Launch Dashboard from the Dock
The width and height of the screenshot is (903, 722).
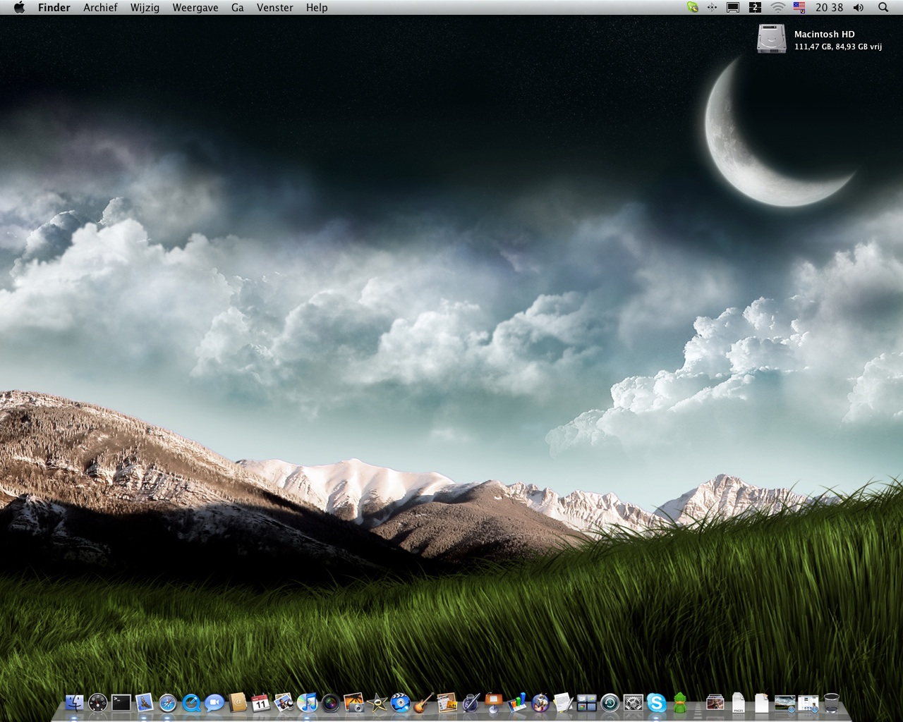tap(98, 702)
